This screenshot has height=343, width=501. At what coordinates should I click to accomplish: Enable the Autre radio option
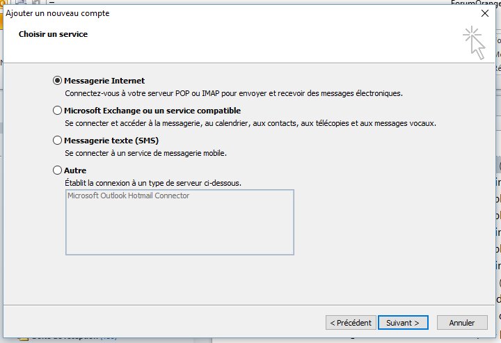57,170
